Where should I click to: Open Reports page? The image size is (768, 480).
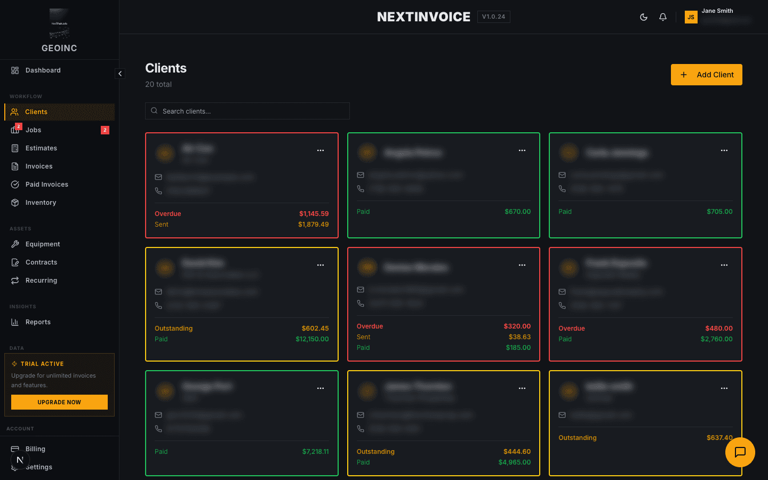click(59, 322)
